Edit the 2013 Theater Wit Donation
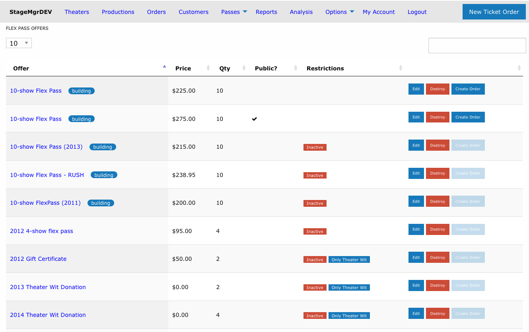Image resolution: width=529 pixels, height=332 pixels. (416, 285)
